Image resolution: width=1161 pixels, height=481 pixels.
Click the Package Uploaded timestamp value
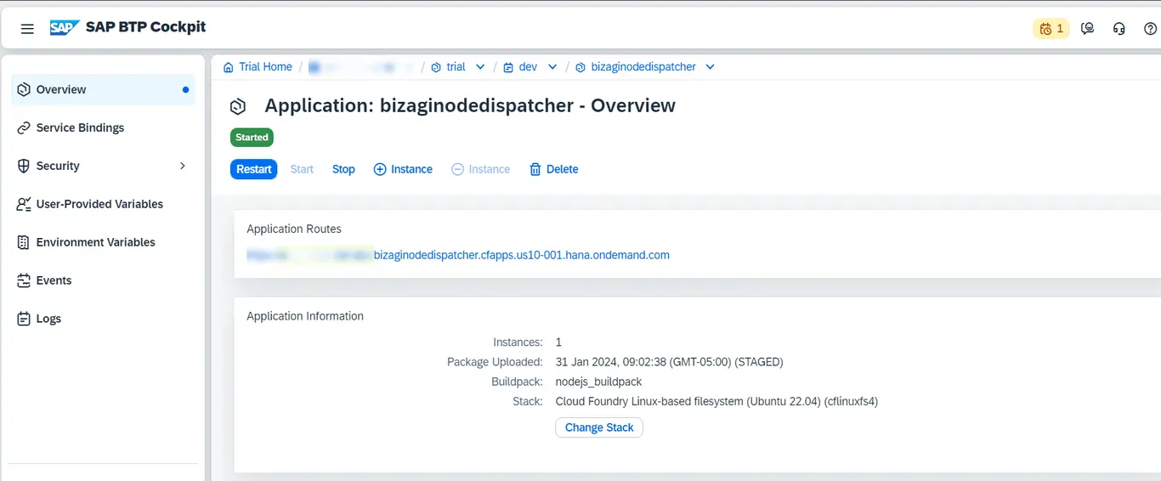(x=669, y=362)
